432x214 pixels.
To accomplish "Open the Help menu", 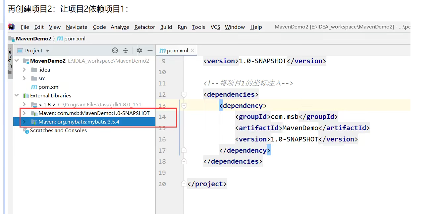I will click(x=256, y=27).
